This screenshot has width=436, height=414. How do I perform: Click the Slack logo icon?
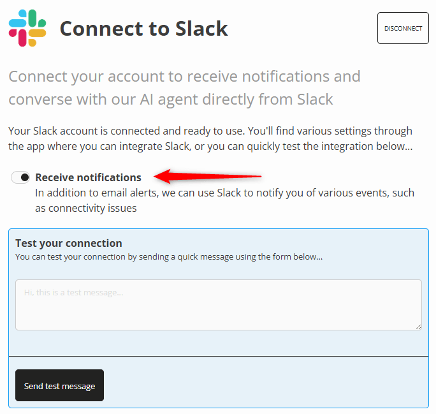tap(27, 28)
